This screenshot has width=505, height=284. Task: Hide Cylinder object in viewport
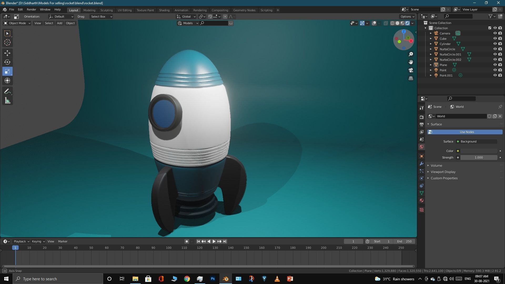[x=495, y=44]
